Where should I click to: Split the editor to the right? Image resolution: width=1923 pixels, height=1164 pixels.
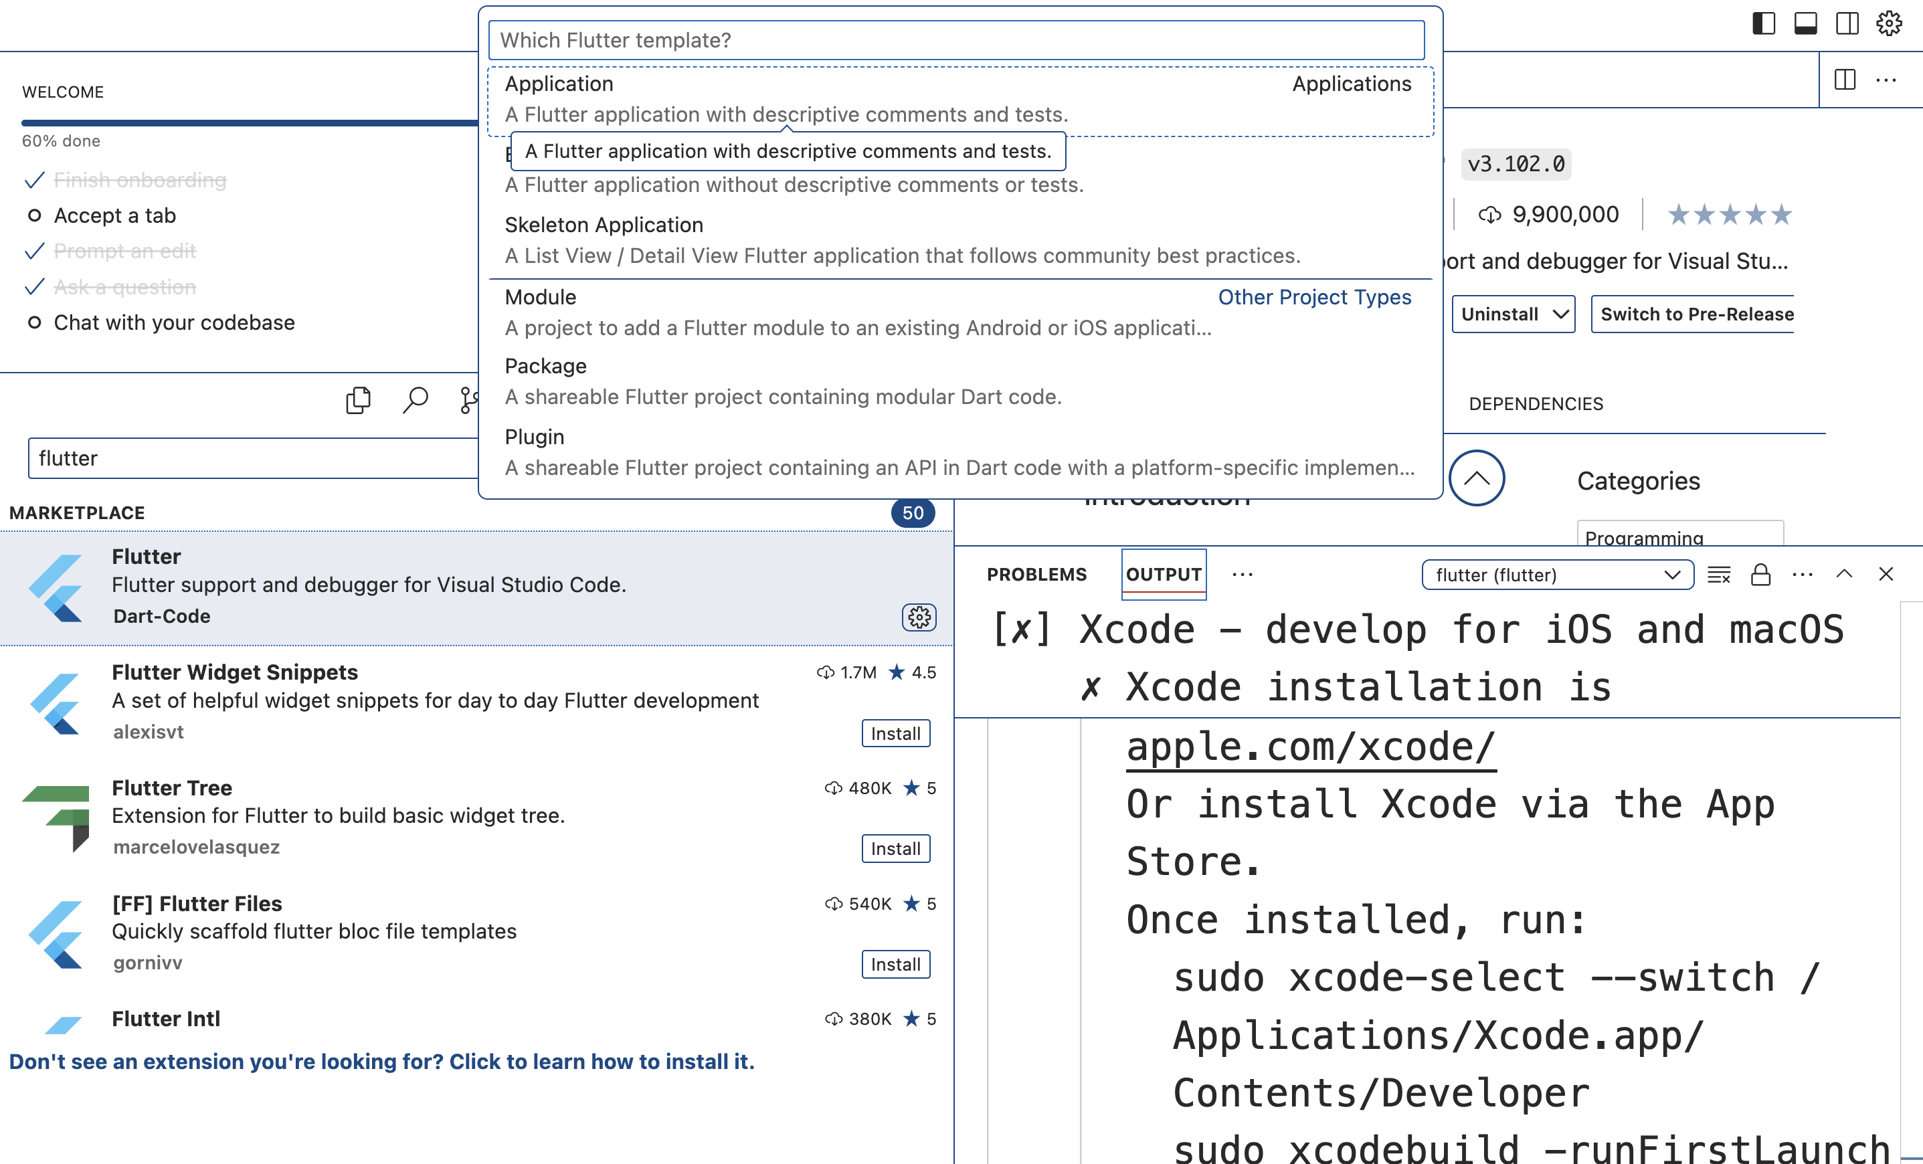[x=1845, y=80]
